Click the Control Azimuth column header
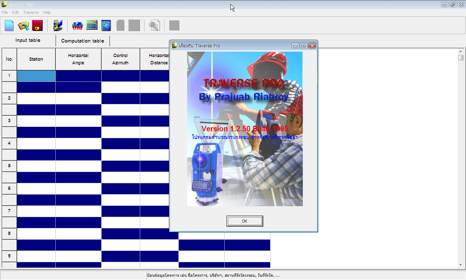Image resolution: width=466 pixels, height=280 pixels. pyautogui.click(x=121, y=59)
